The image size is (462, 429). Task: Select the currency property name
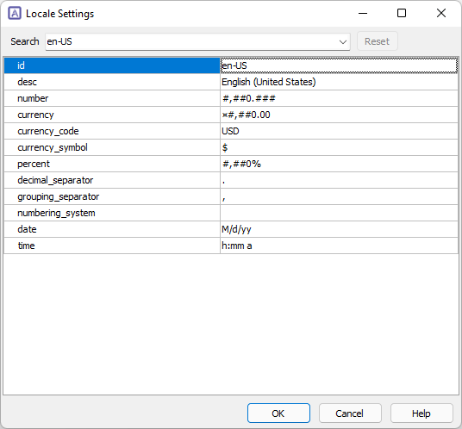tap(35, 115)
